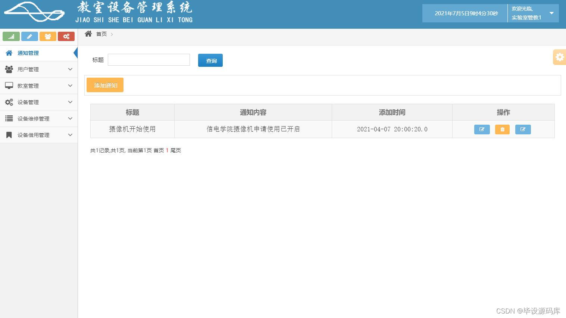Delete the 摄像机开始使用 notice via the trash icon
This screenshot has height=318, width=566.
pos(502,129)
